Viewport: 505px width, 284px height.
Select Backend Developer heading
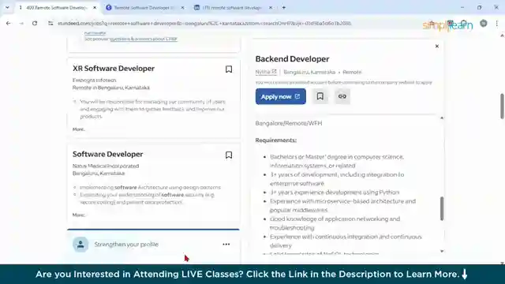(292, 59)
